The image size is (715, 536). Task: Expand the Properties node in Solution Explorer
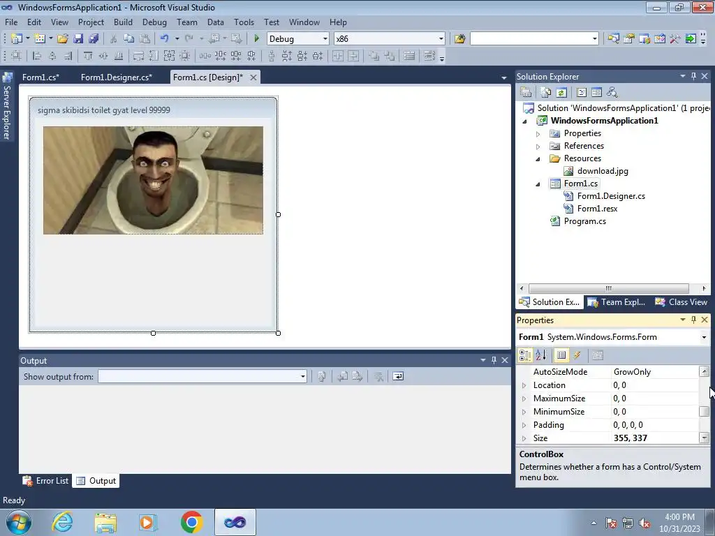coord(538,134)
